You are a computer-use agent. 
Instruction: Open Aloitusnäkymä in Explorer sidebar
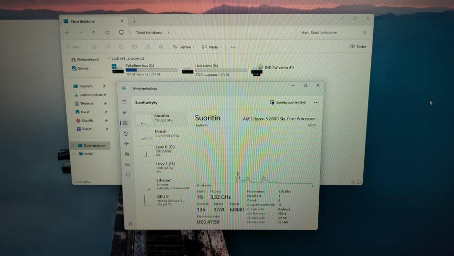[85, 59]
